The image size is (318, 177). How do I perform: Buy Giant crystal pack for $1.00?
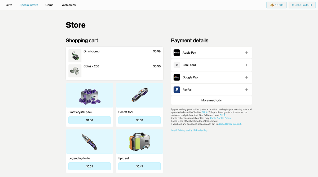point(90,120)
